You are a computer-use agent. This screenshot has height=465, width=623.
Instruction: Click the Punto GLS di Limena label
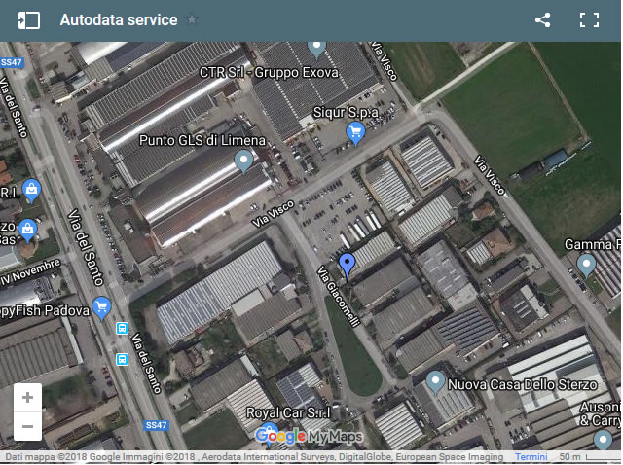202,141
